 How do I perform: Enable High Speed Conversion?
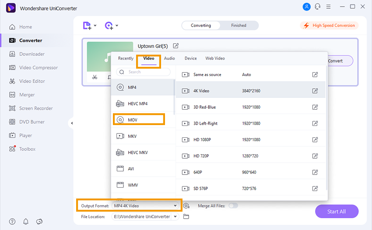[329, 25]
